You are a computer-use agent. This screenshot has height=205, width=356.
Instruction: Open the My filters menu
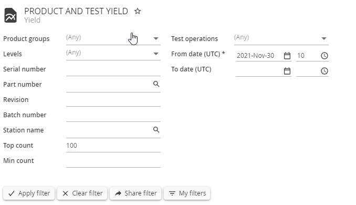coord(187,193)
